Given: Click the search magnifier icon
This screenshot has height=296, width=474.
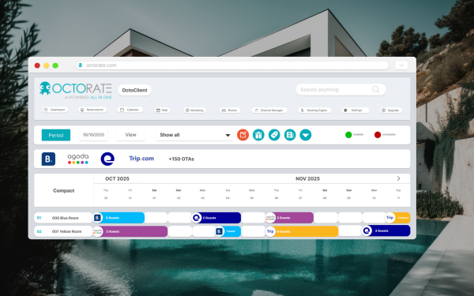Looking at the screenshot, I should tap(376, 89).
